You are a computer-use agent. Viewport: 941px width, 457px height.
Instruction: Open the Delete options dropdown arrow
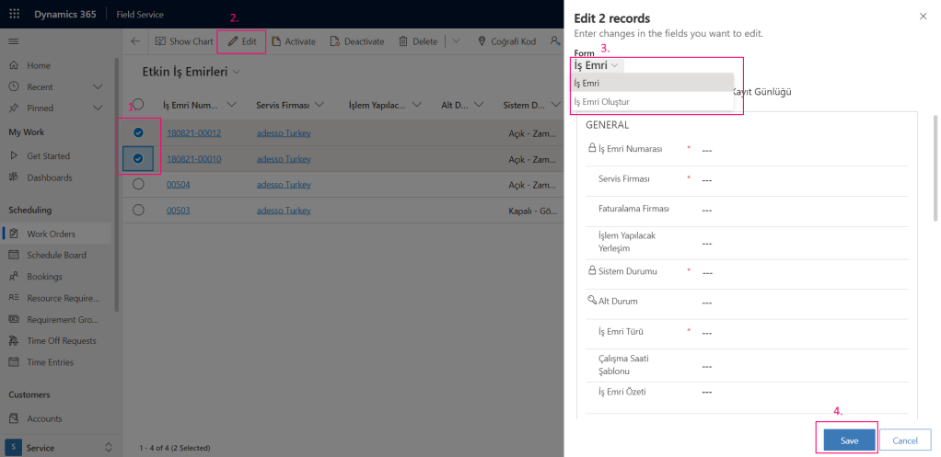click(456, 41)
